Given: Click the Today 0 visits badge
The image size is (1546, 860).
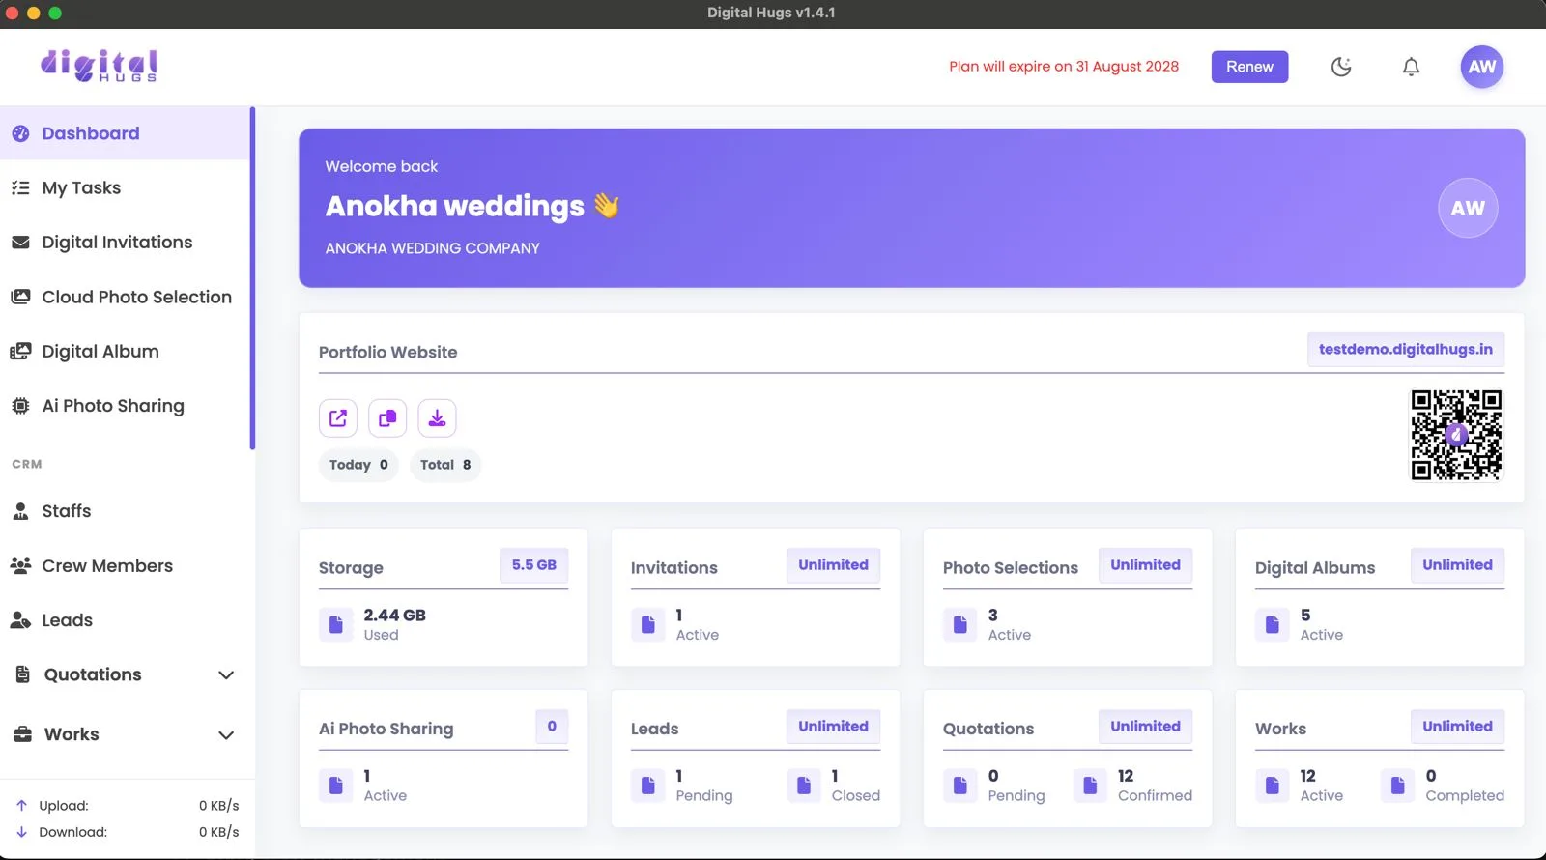Looking at the screenshot, I should click(x=358, y=465).
